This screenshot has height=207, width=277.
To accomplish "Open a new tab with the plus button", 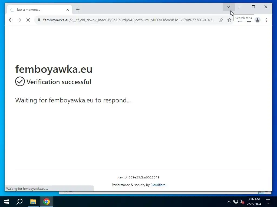I will tap(78, 10).
